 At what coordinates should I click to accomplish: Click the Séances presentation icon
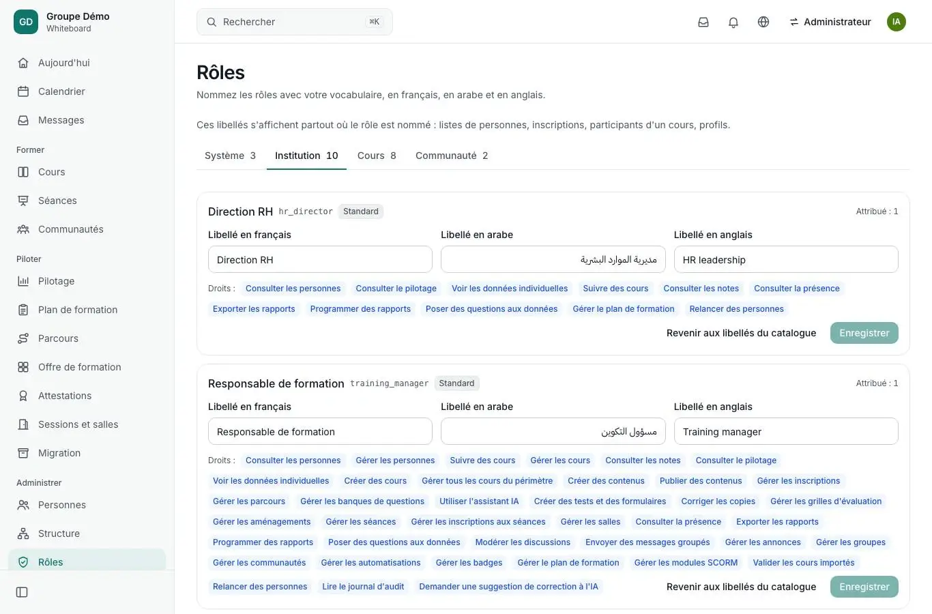[x=23, y=201]
